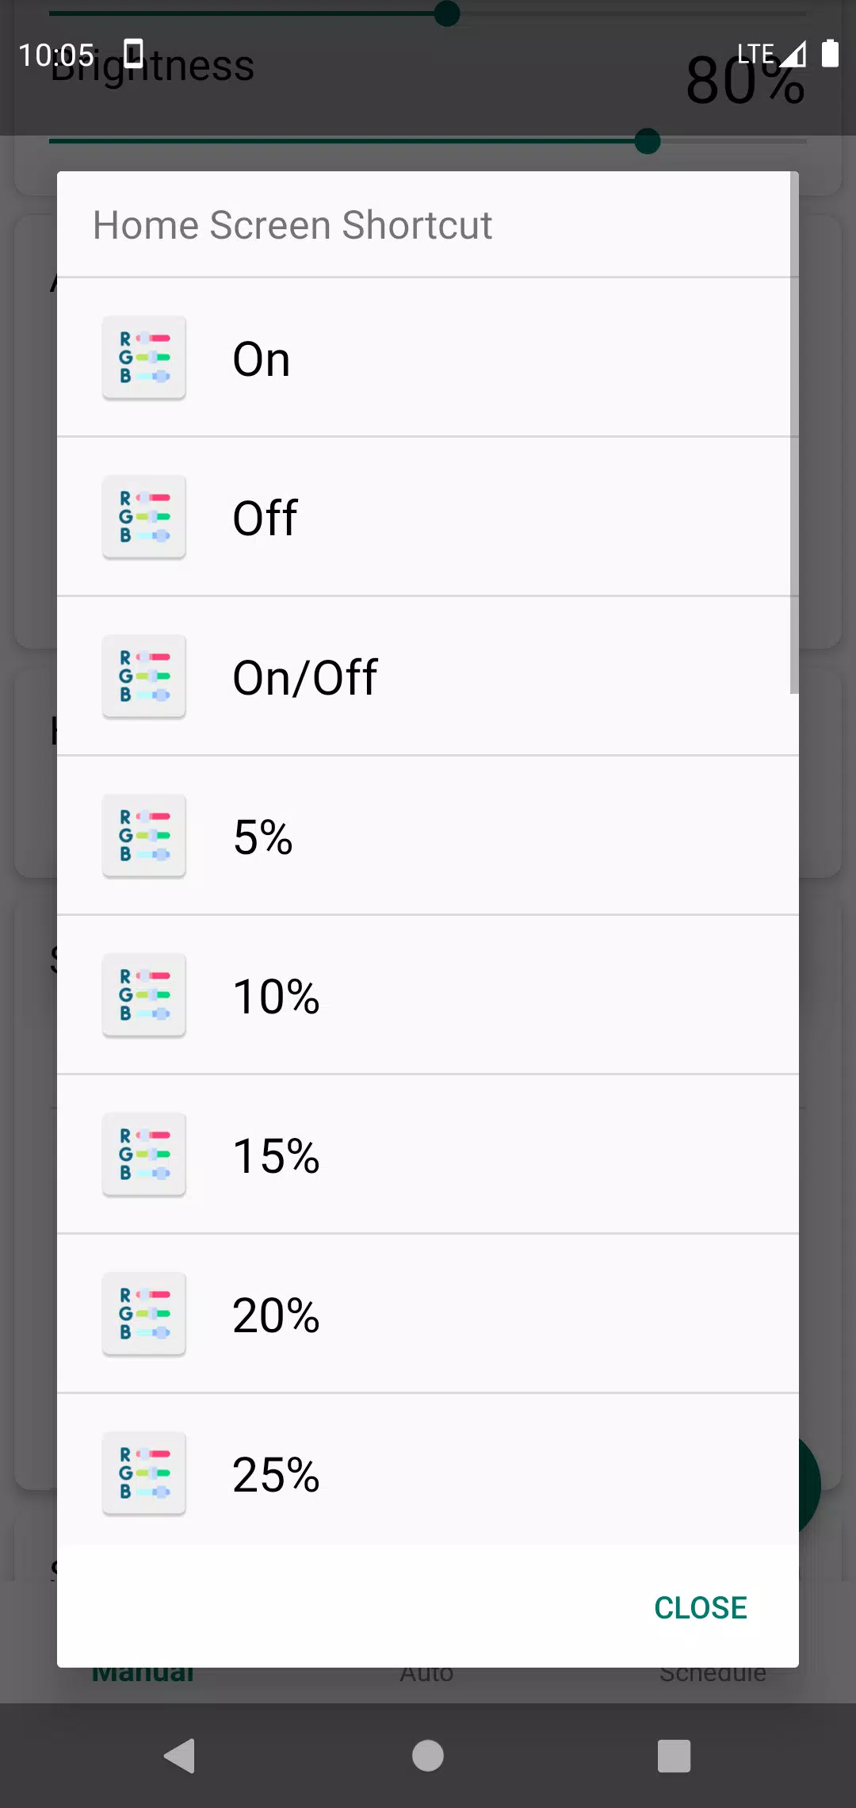
Task: Tap the RGB icon beside 25%
Action: pos(144,1473)
